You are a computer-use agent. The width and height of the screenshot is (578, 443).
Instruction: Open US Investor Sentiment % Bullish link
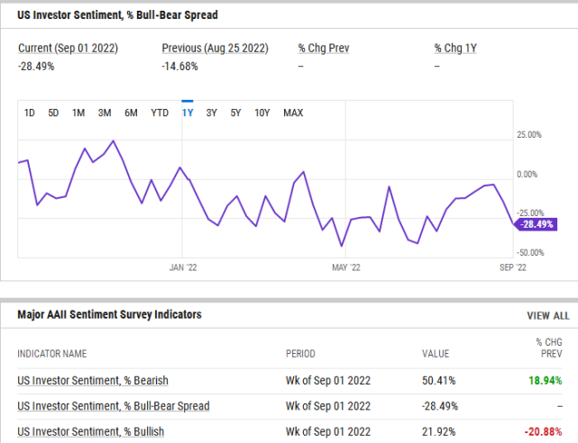pyautogui.click(x=91, y=431)
